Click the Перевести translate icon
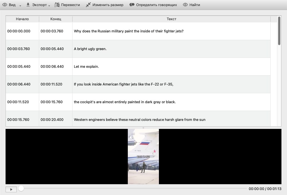287x195 pixels. pos(57,5)
